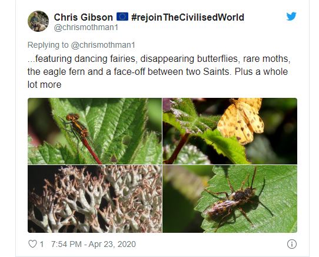319x257 pixels.
Task: Open the 7:54 PM - Apr 23, 2020 timestamp
Action: [94, 244]
